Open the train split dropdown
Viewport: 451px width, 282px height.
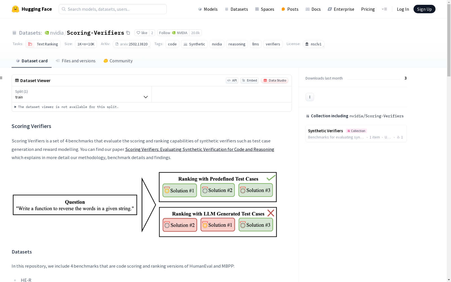click(x=82, y=94)
